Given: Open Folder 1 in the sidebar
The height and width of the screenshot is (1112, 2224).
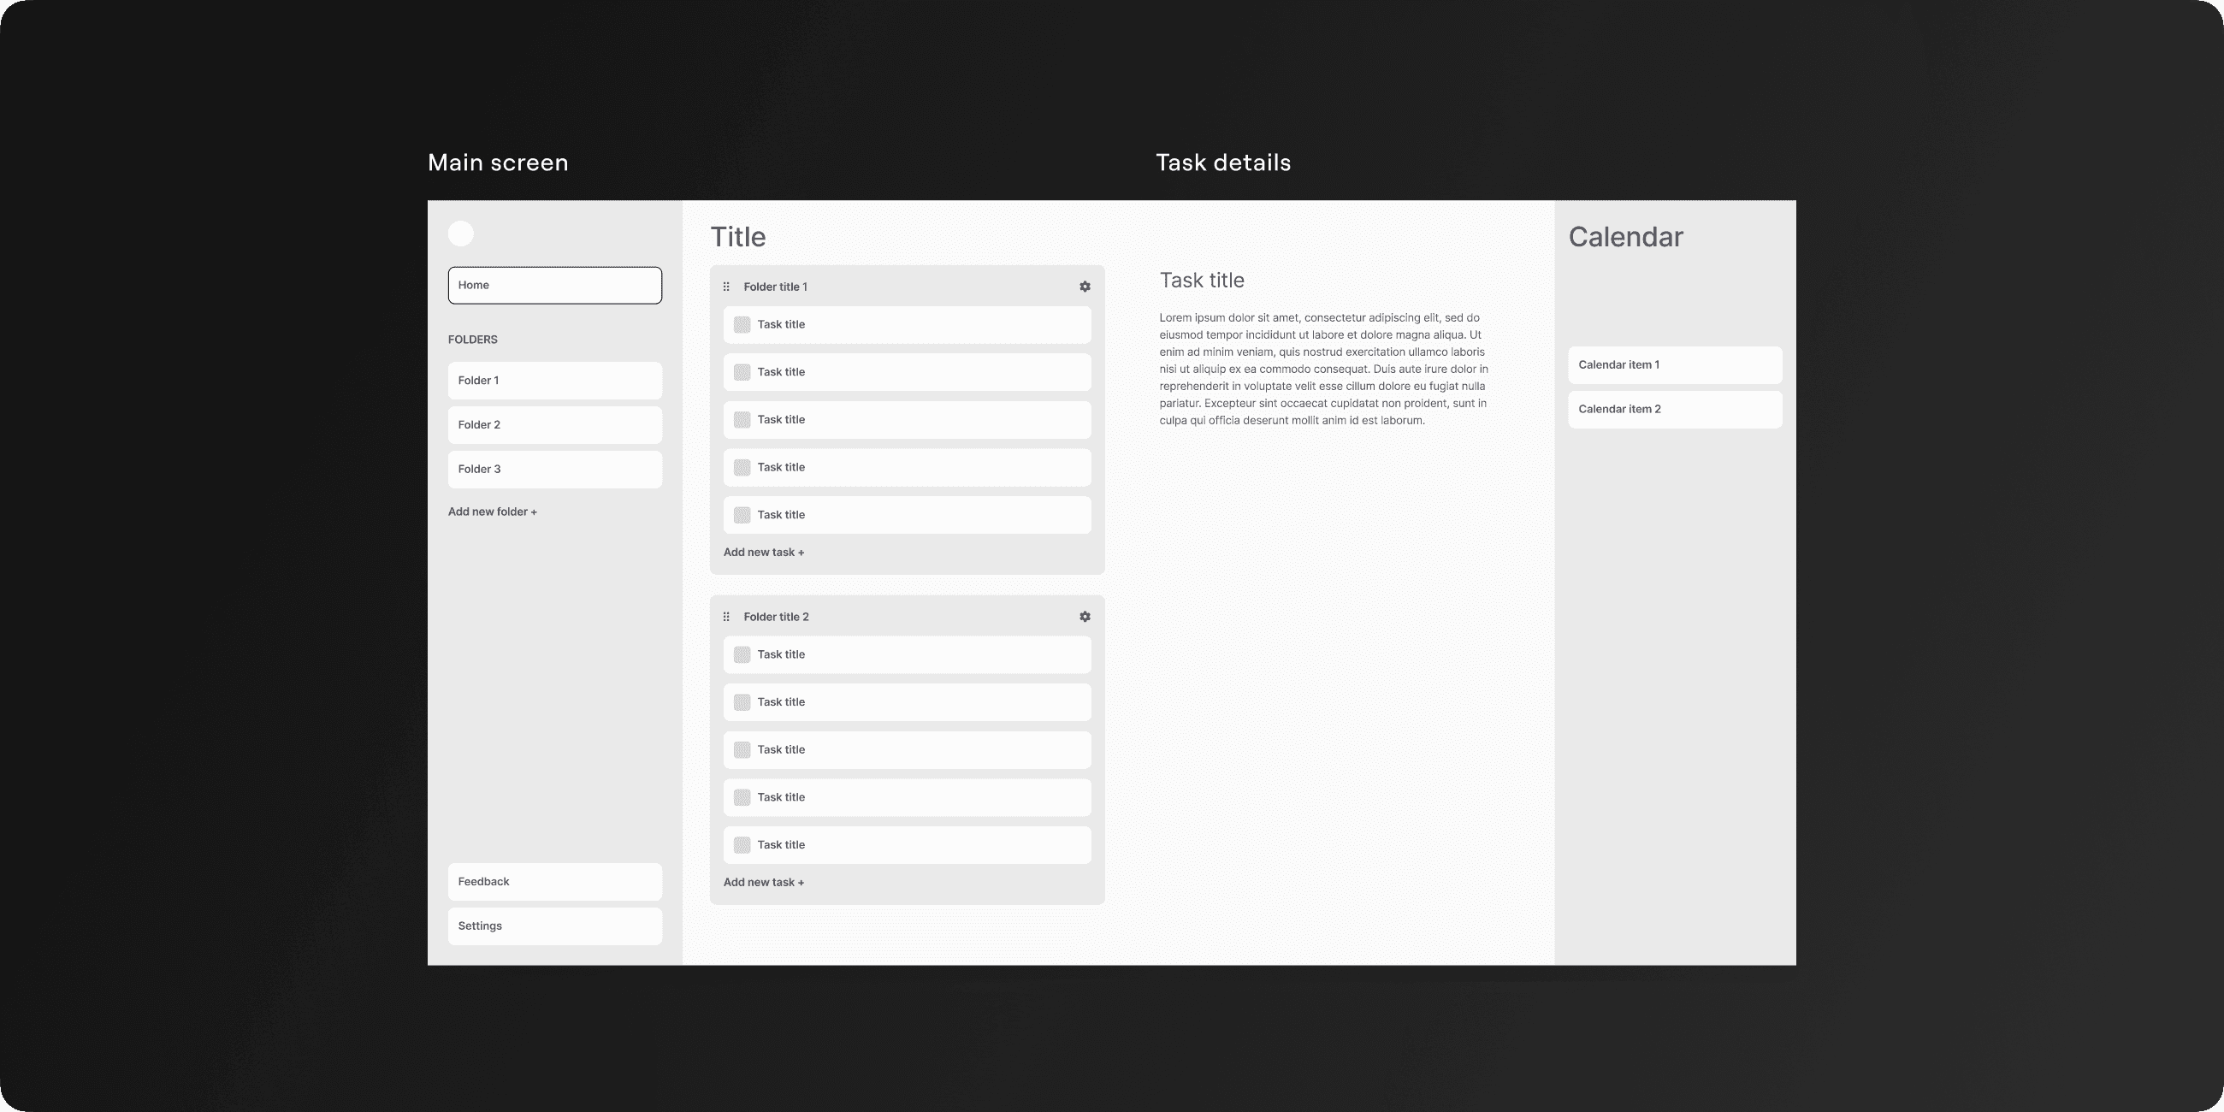Looking at the screenshot, I should tap(554, 381).
